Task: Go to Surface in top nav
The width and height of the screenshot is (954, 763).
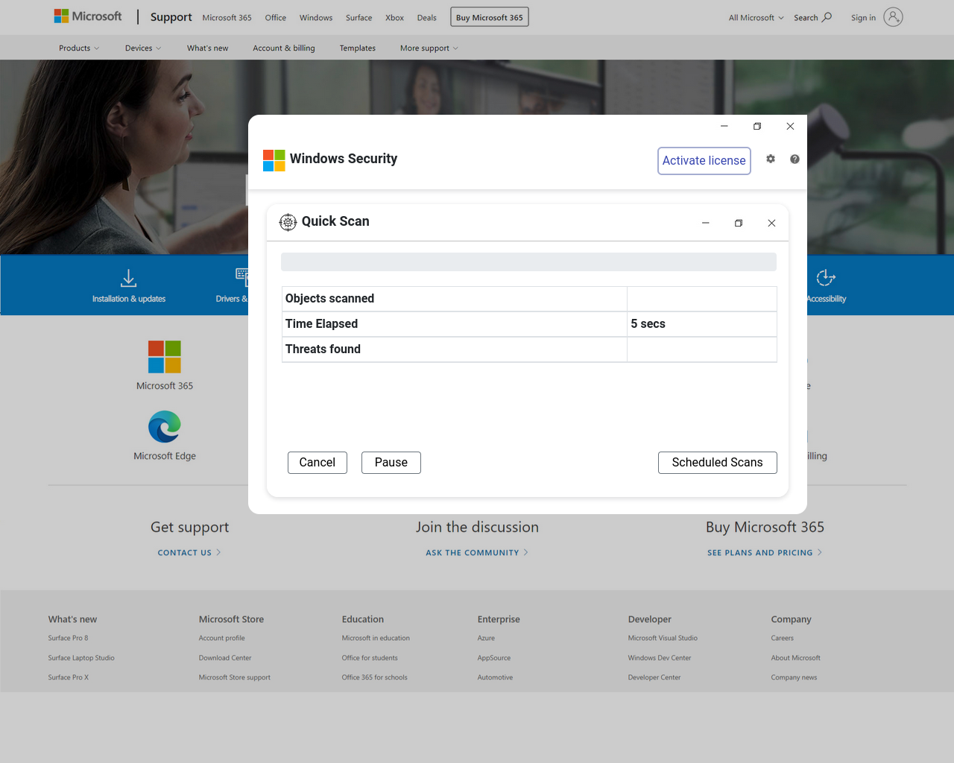Action: [x=358, y=17]
